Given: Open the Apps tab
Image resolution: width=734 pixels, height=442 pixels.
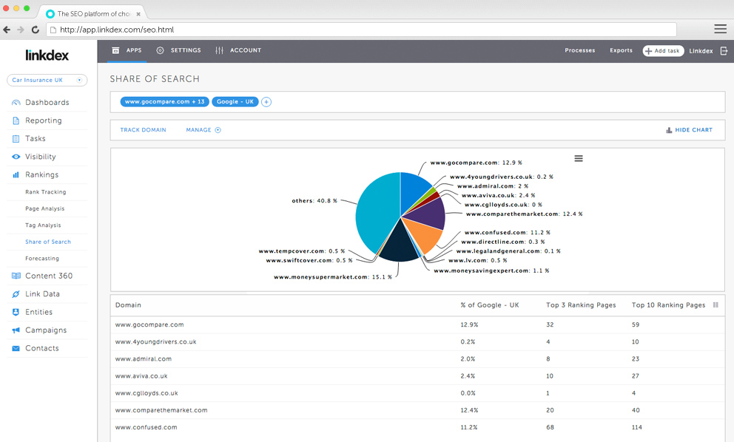Looking at the screenshot, I should (127, 50).
